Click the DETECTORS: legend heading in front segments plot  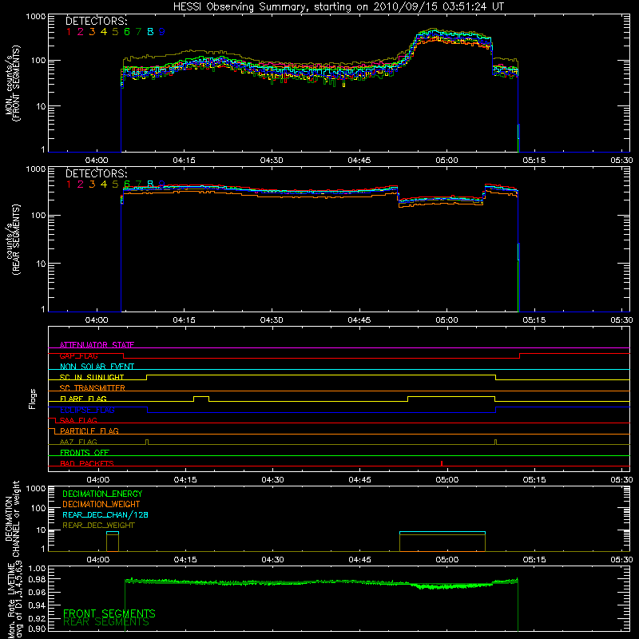tap(96, 22)
